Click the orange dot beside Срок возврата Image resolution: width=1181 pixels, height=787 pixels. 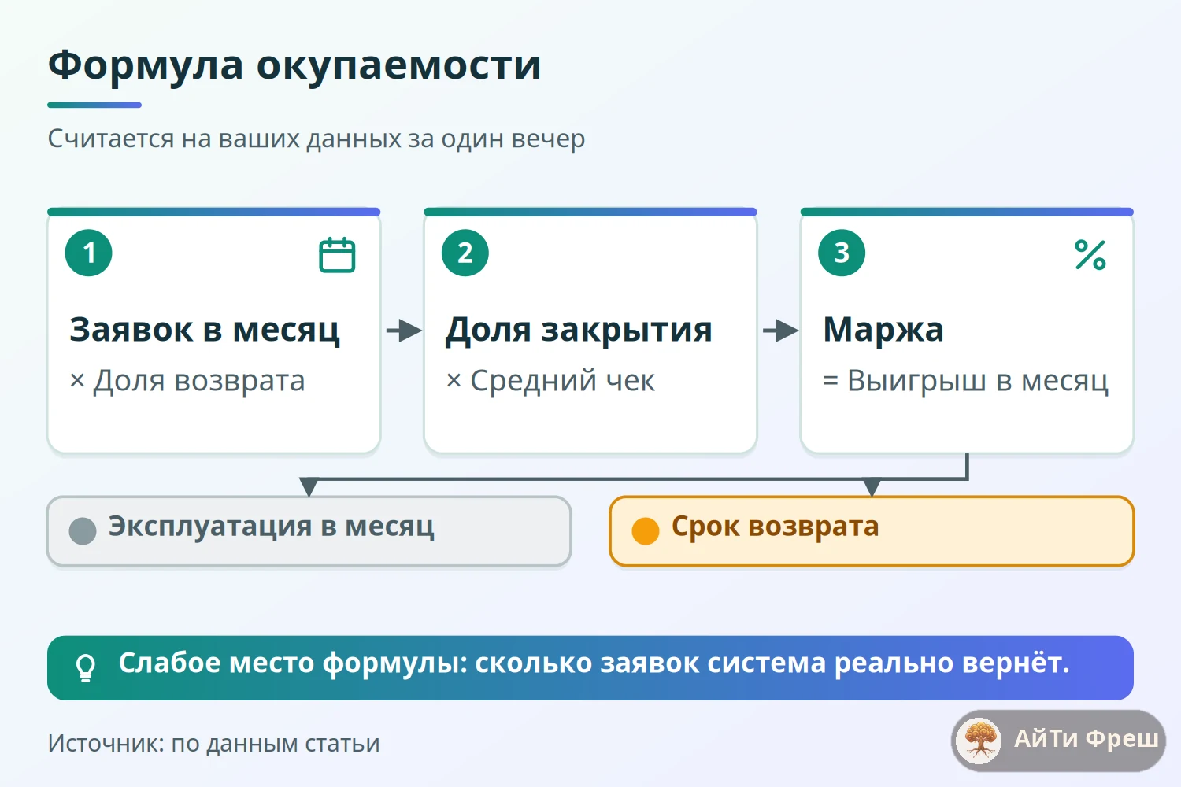646,531
